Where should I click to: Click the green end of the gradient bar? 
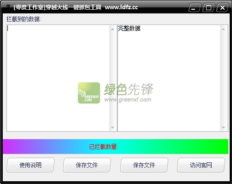[222, 147]
